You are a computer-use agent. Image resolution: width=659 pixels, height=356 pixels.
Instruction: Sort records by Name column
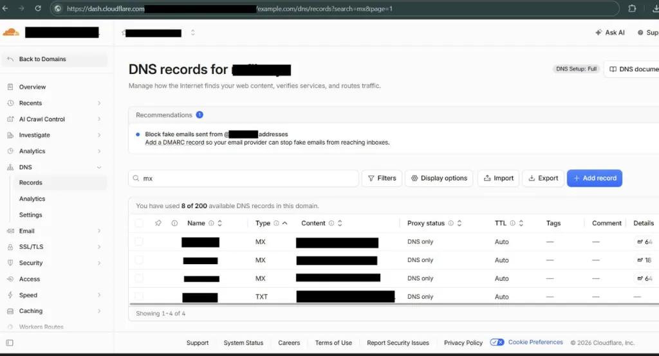220,224
